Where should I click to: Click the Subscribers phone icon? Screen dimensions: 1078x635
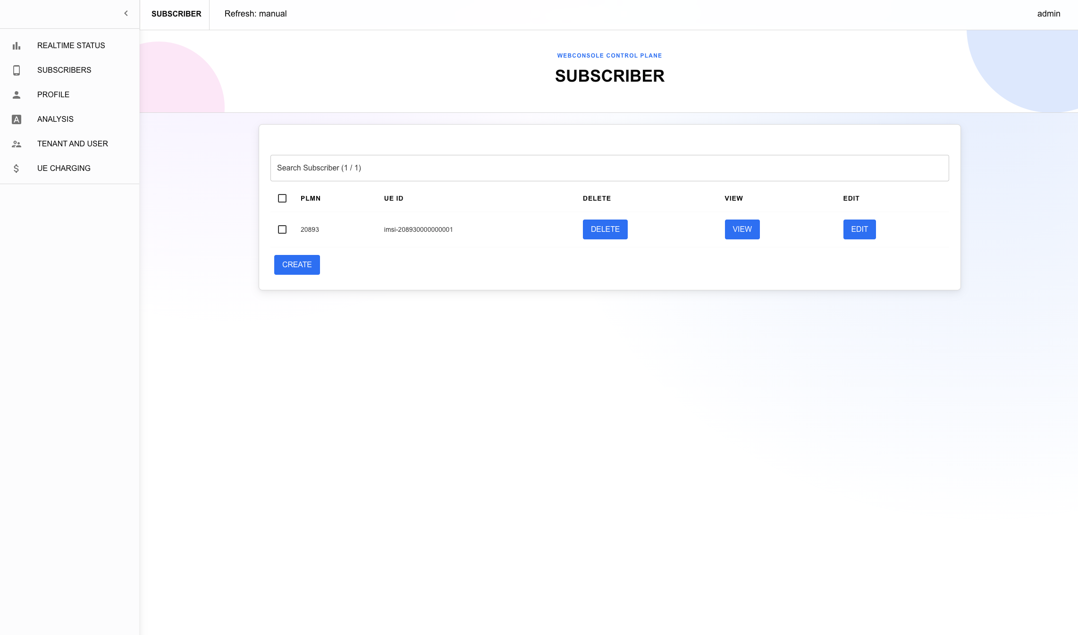coord(17,70)
